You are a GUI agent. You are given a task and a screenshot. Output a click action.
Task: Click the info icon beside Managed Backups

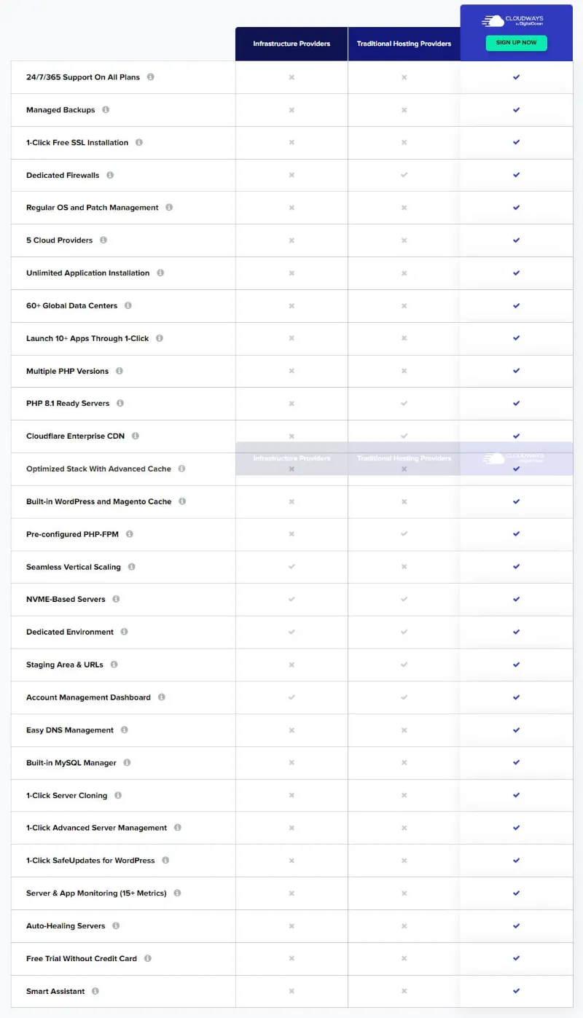pyautogui.click(x=106, y=109)
